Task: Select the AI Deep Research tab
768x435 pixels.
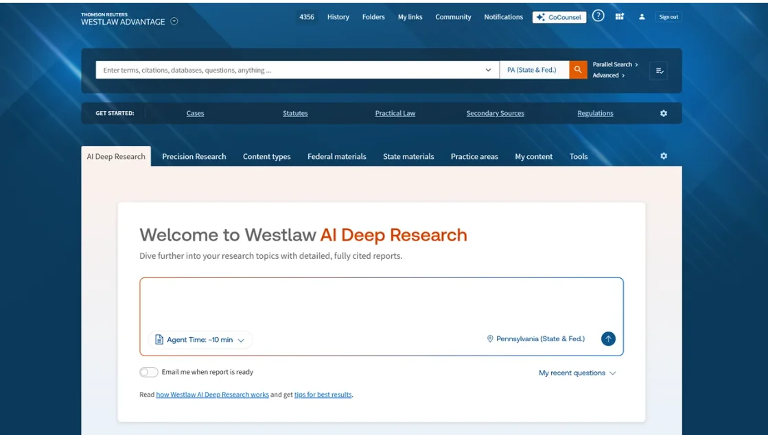Action: coord(116,156)
